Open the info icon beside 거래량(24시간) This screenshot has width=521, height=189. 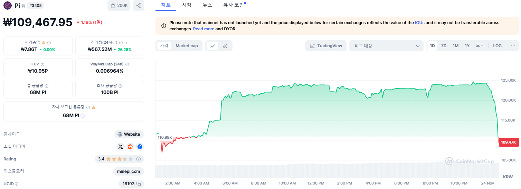(121, 43)
